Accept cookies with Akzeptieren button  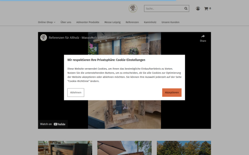coord(172,93)
